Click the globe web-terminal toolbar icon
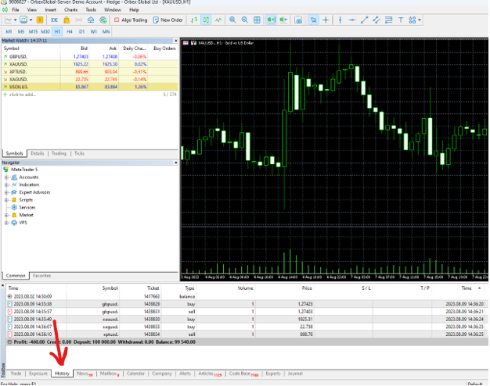Screen dimensions: 490x386 103,20
